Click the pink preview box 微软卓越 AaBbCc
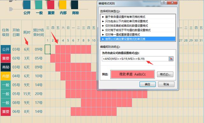 point(133,74)
